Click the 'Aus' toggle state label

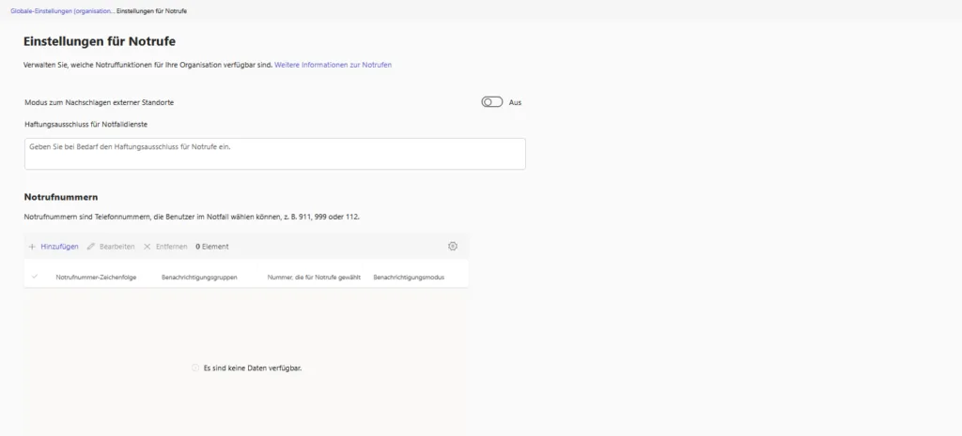(516, 103)
